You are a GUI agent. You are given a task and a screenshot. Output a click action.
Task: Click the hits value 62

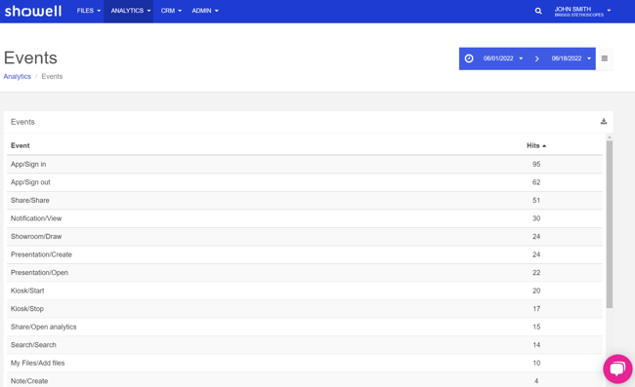536,182
